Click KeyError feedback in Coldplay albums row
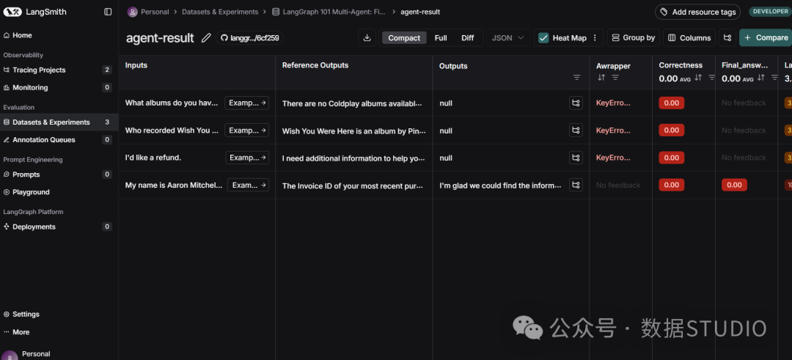Screen dimensions: 792x360 click(613, 103)
